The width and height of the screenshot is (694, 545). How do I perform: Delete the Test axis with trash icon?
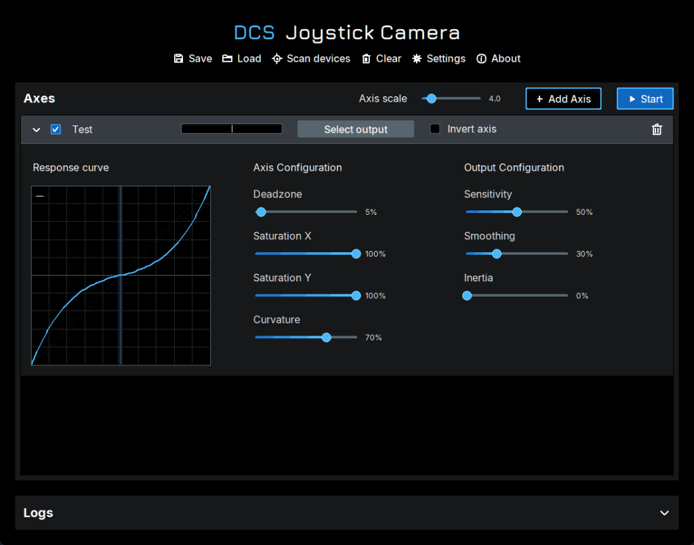point(657,129)
